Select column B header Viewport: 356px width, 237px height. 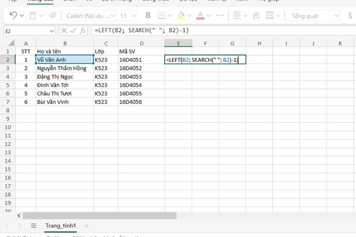tap(65, 43)
